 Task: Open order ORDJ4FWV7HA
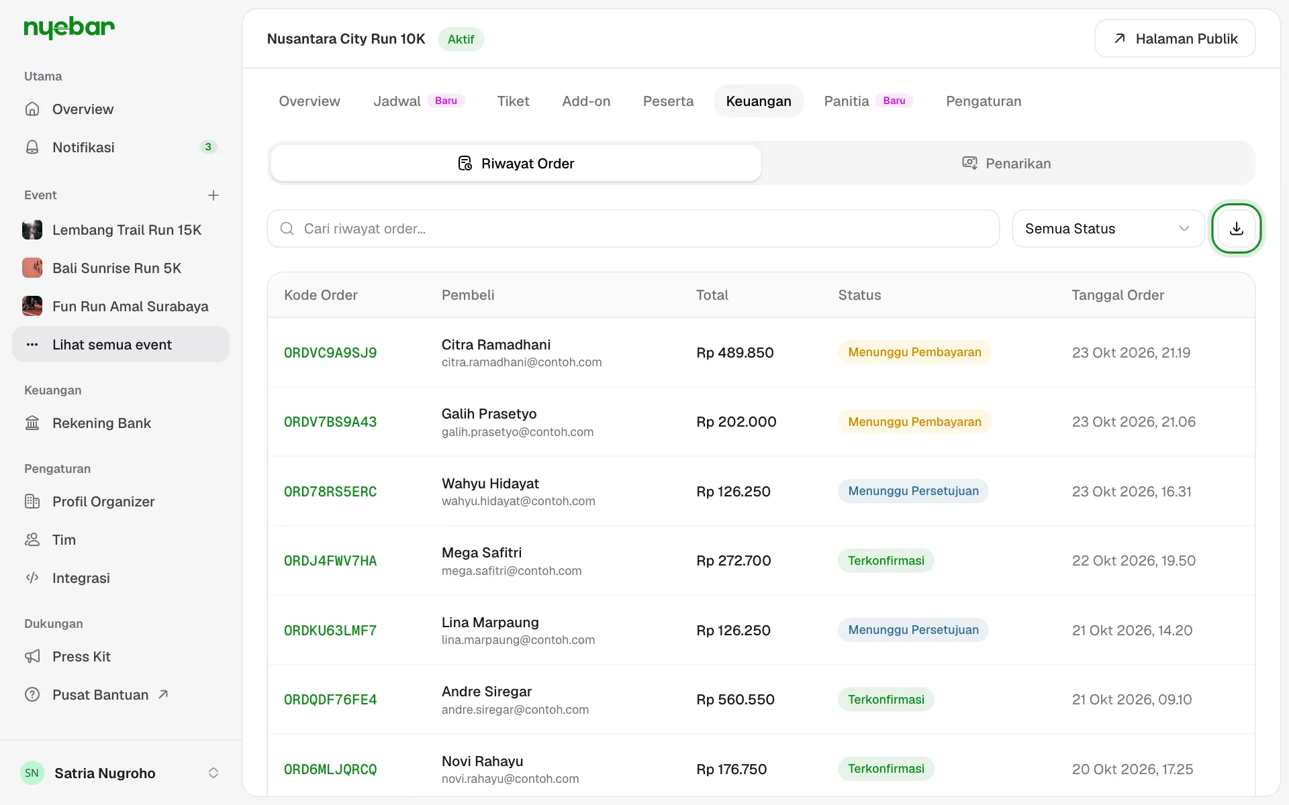[x=330, y=561]
